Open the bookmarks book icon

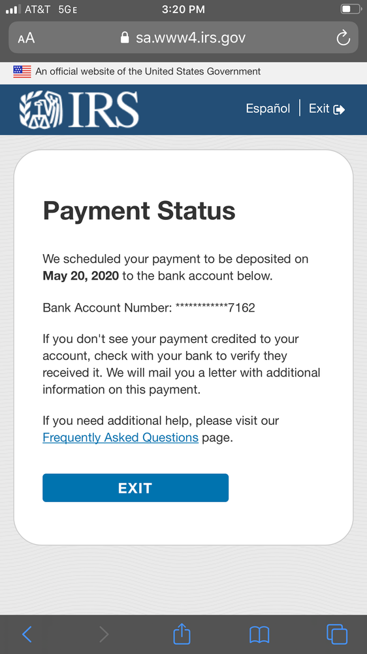pyautogui.click(x=259, y=635)
